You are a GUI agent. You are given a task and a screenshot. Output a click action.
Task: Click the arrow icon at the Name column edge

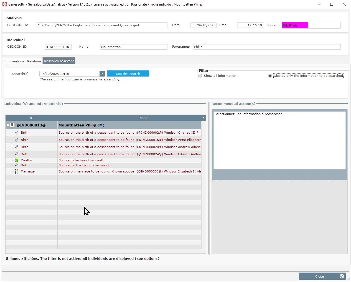tap(203, 118)
